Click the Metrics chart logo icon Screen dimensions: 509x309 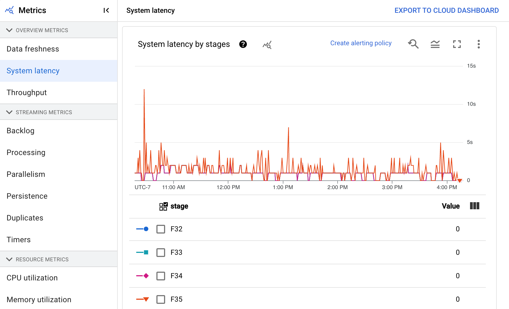9,10
